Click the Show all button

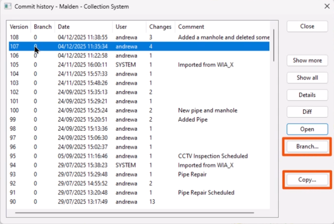[307, 78]
